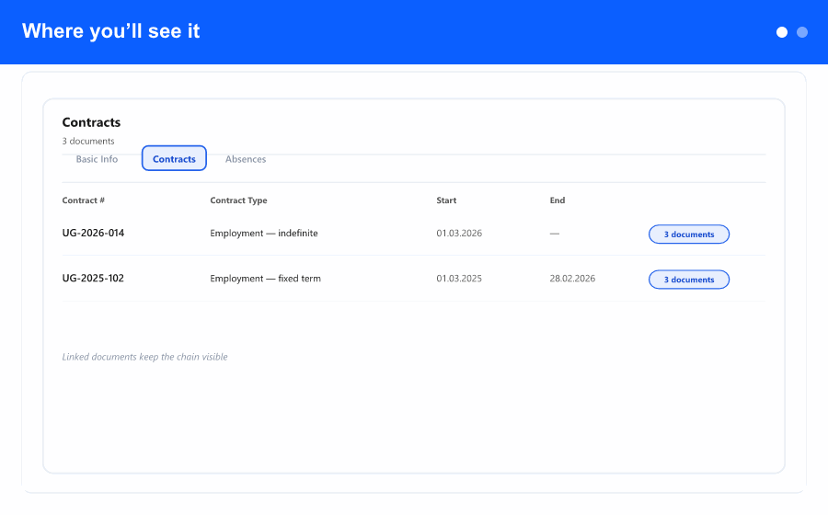Open the Absences tab
828x515 pixels.
pos(246,159)
